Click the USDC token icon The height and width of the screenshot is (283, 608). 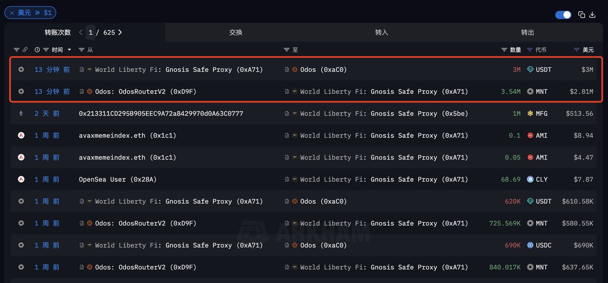(x=530, y=245)
